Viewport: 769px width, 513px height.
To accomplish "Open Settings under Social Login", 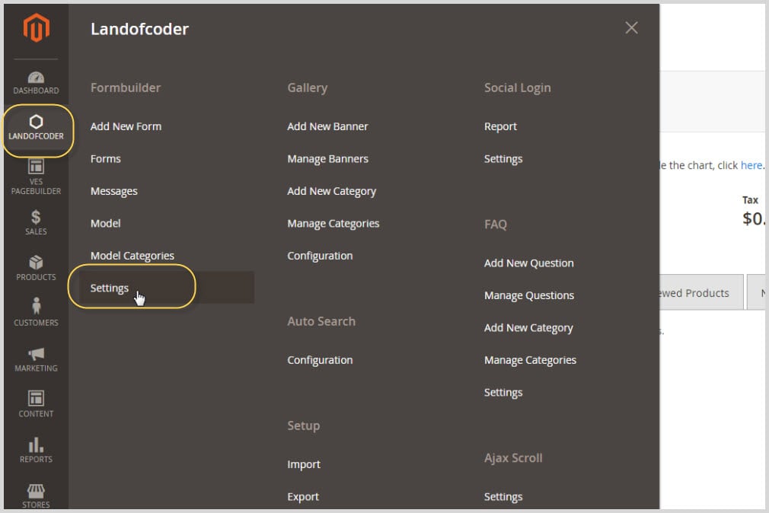I will pyautogui.click(x=503, y=158).
